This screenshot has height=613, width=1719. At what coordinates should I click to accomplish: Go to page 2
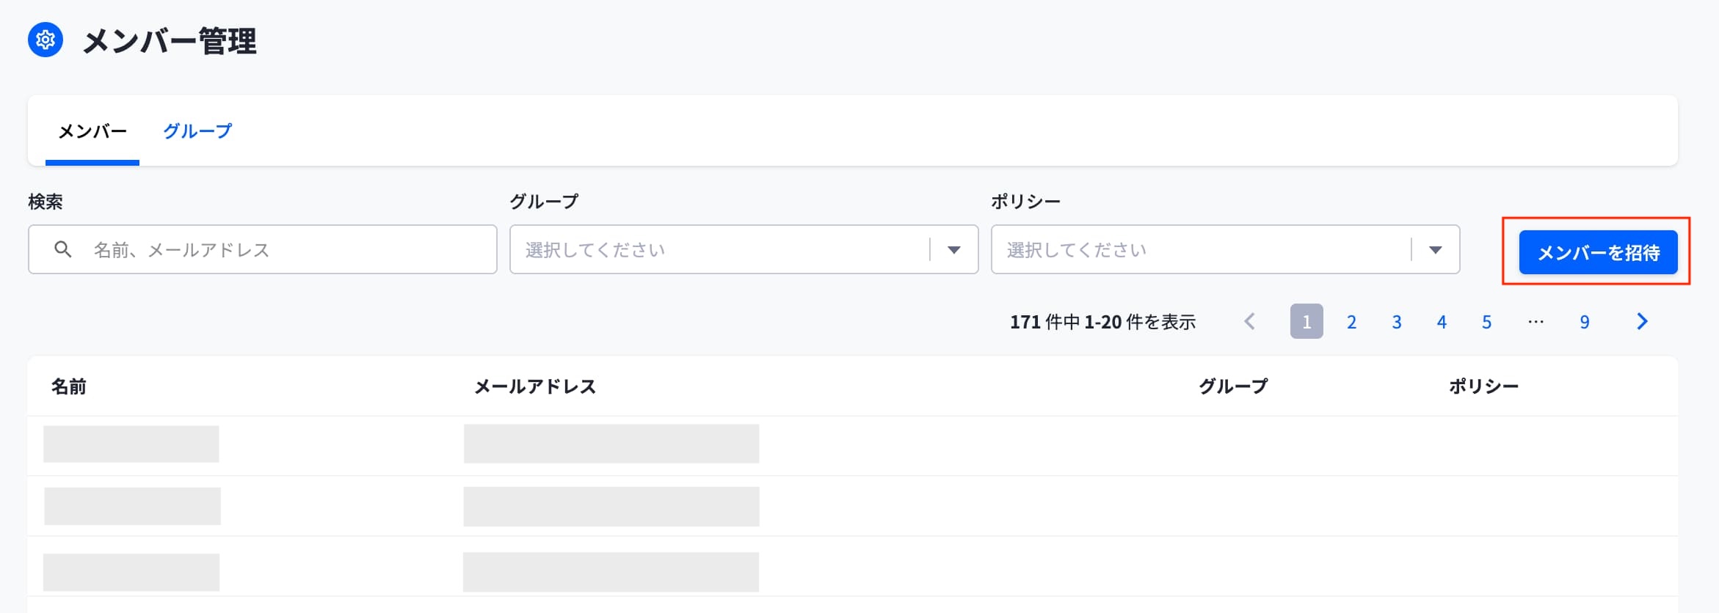click(x=1351, y=322)
